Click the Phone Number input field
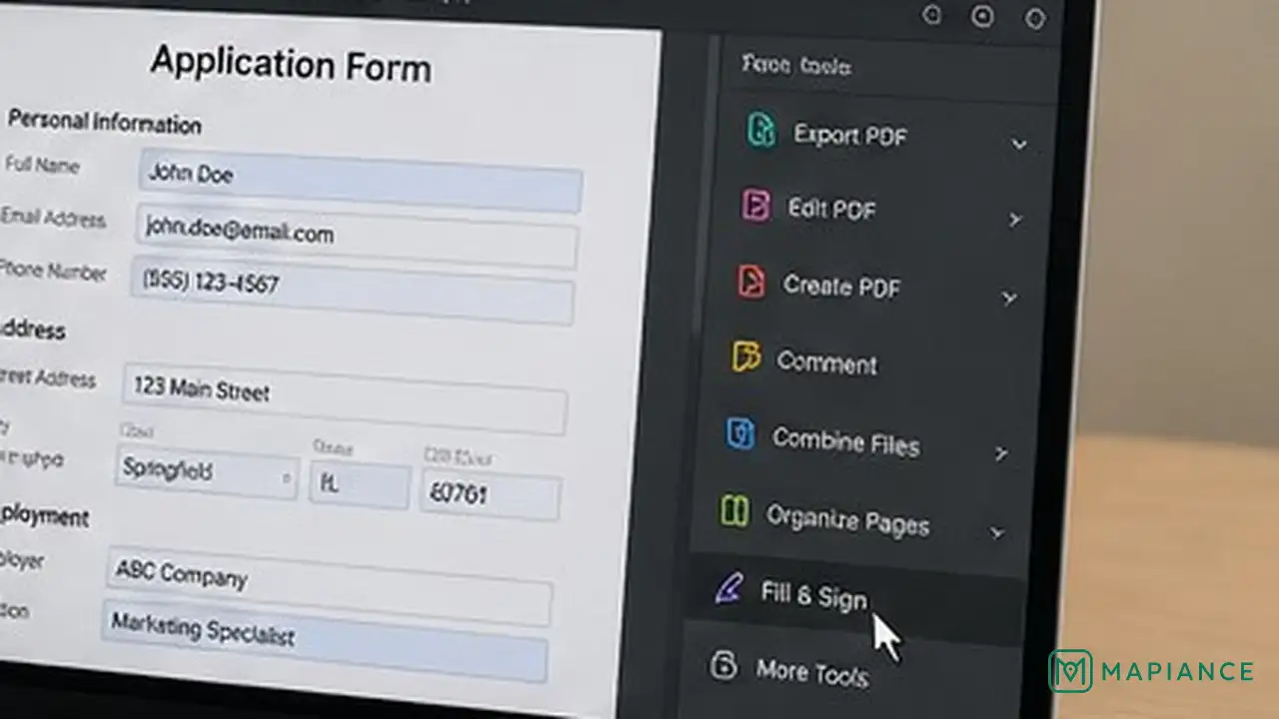 point(352,290)
